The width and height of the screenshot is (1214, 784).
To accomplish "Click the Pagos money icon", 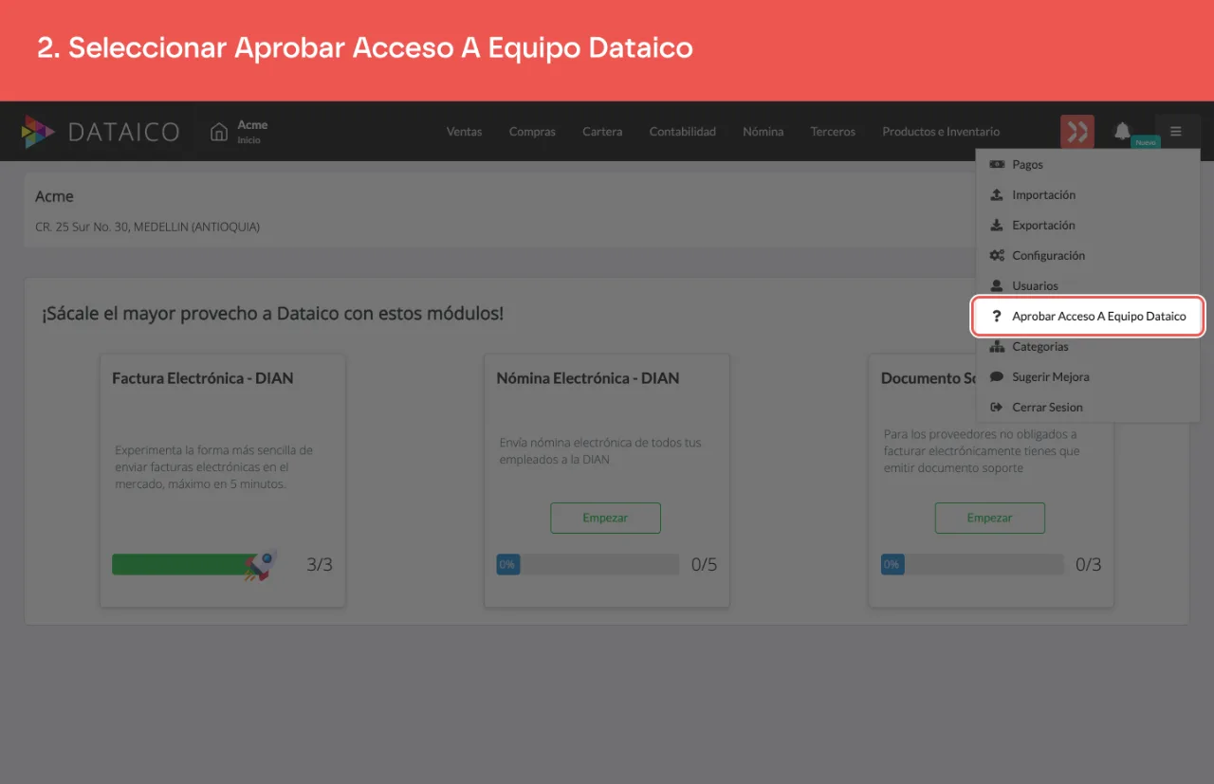I will (x=997, y=164).
